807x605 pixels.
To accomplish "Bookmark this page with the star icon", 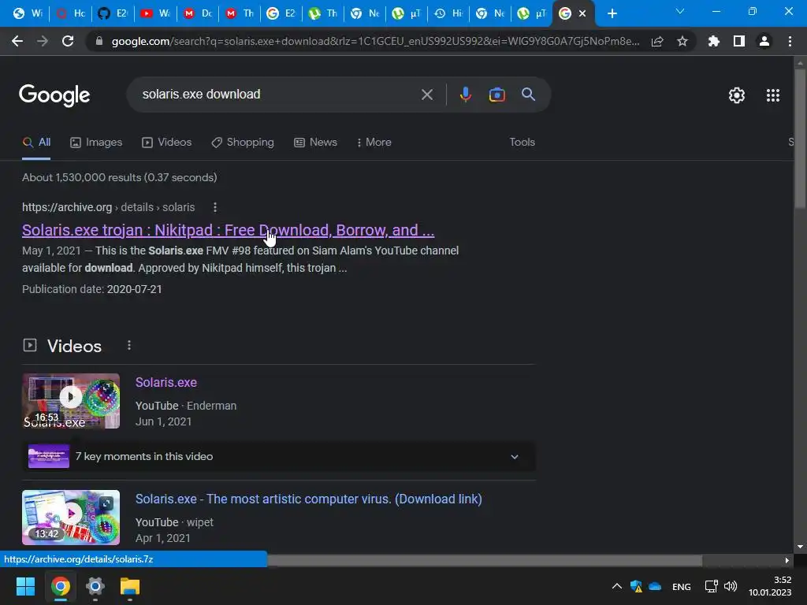I will [x=682, y=41].
